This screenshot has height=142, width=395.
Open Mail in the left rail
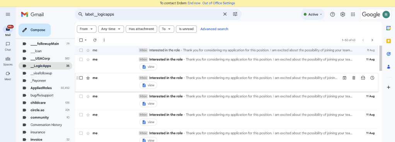pos(8,31)
